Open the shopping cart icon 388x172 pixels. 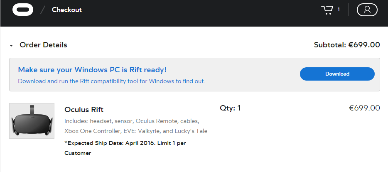327,10
